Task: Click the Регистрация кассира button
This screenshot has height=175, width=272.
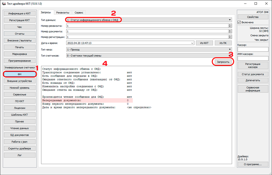Action: pyautogui.click(x=253, y=66)
